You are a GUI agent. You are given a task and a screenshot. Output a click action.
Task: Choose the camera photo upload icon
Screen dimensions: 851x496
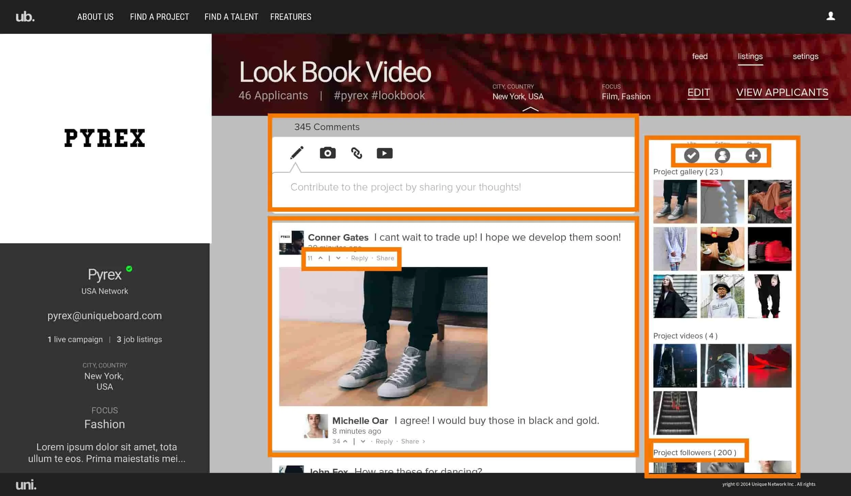click(x=327, y=153)
